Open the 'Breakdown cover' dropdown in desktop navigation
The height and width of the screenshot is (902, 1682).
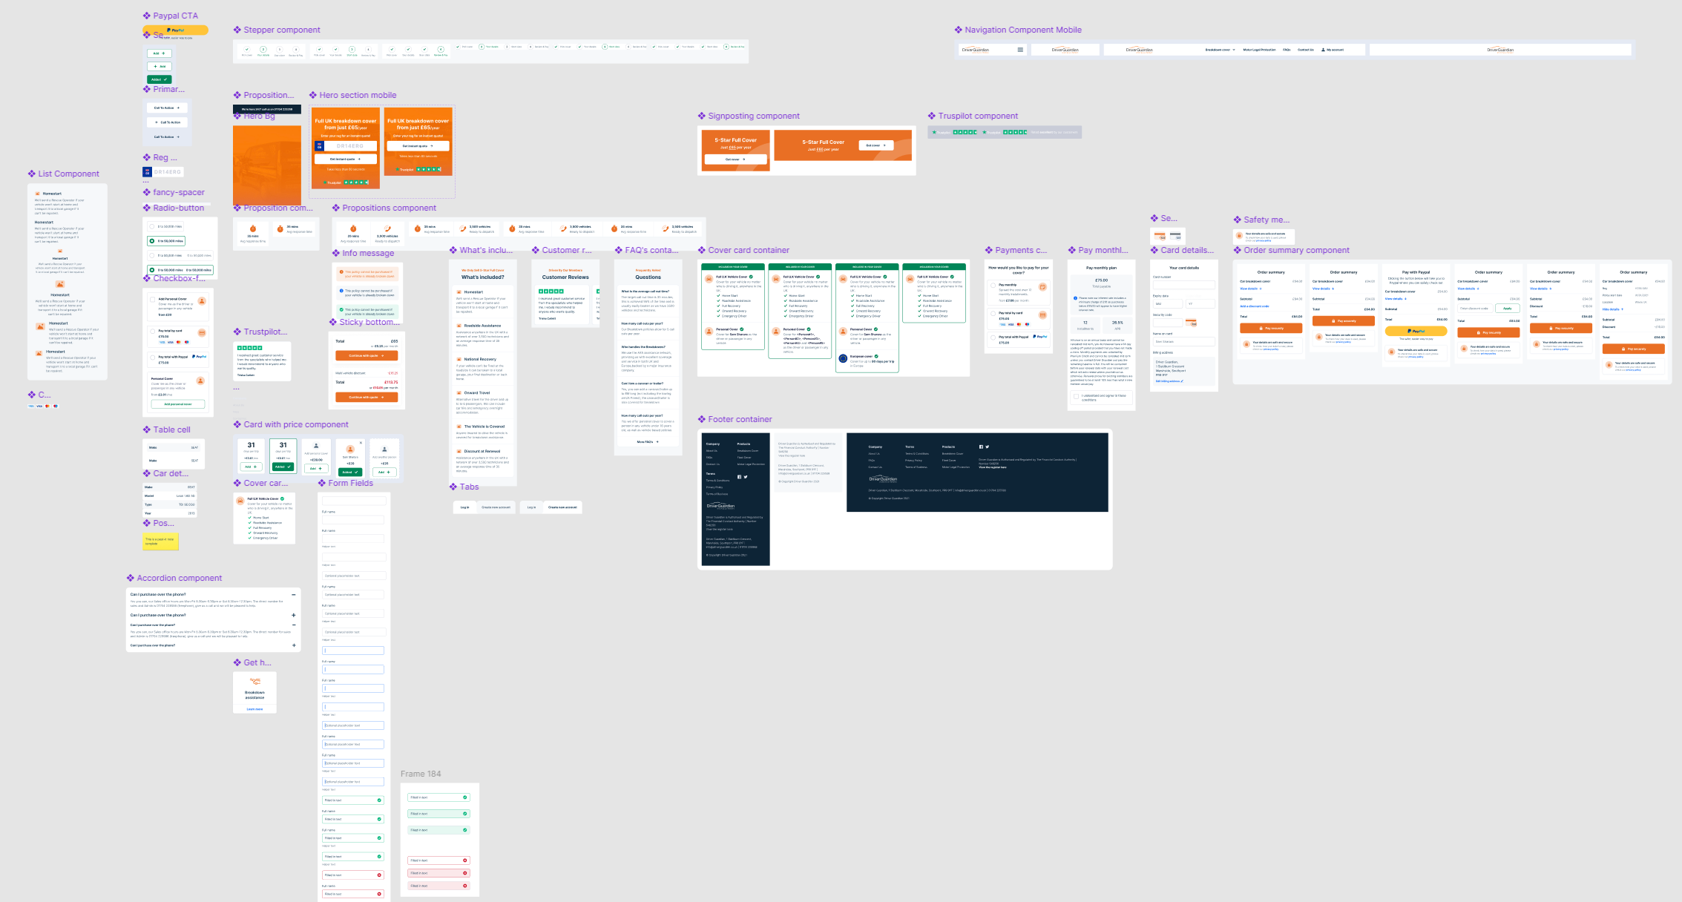pos(1220,50)
